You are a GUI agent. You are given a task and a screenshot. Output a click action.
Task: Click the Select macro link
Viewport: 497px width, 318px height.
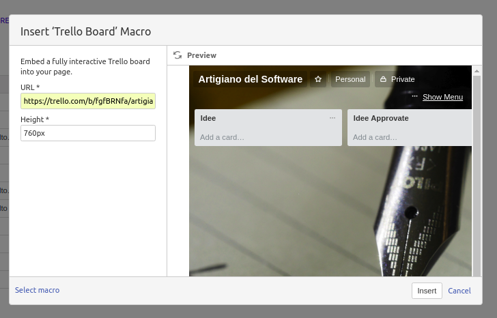(x=37, y=290)
